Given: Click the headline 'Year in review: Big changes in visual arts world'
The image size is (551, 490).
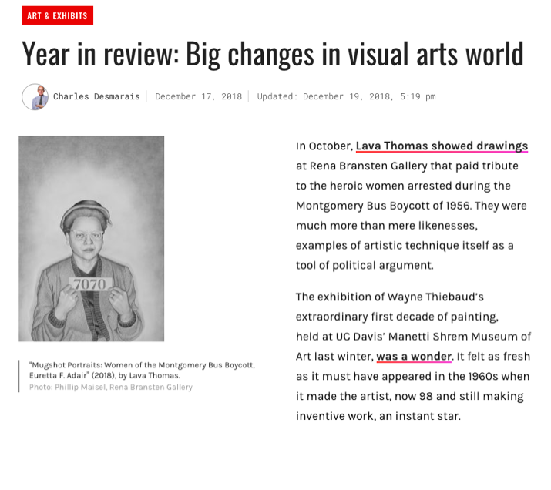Looking at the screenshot, I should (x=273, y=54).
